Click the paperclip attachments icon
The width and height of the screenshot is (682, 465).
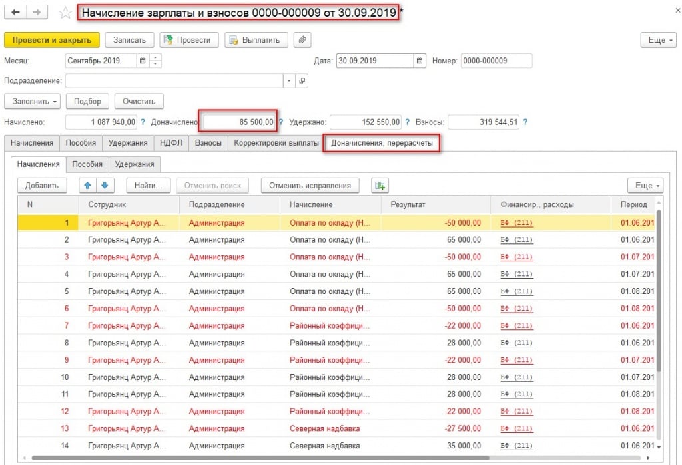click(x=302, y=40)
